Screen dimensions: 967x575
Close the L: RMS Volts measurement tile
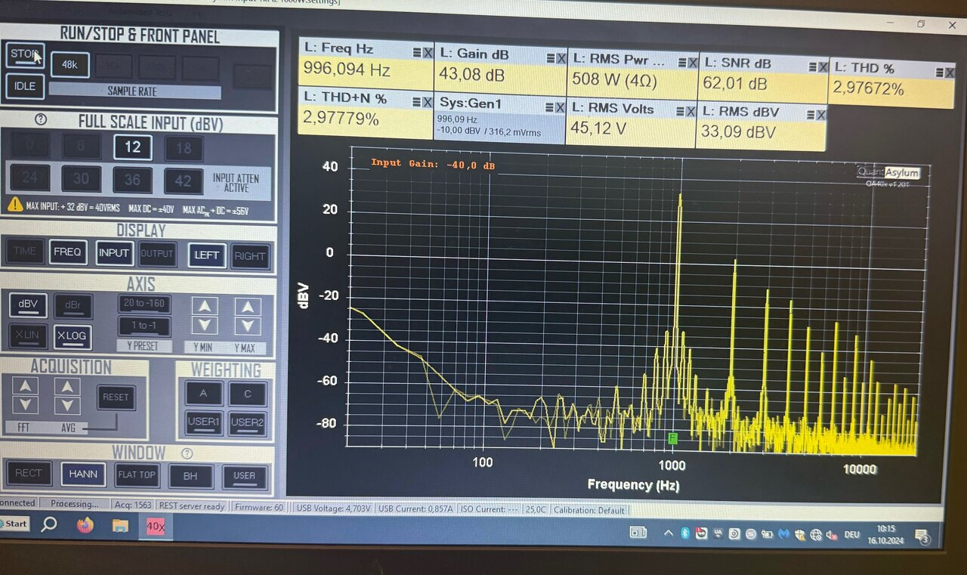point(690,111)
